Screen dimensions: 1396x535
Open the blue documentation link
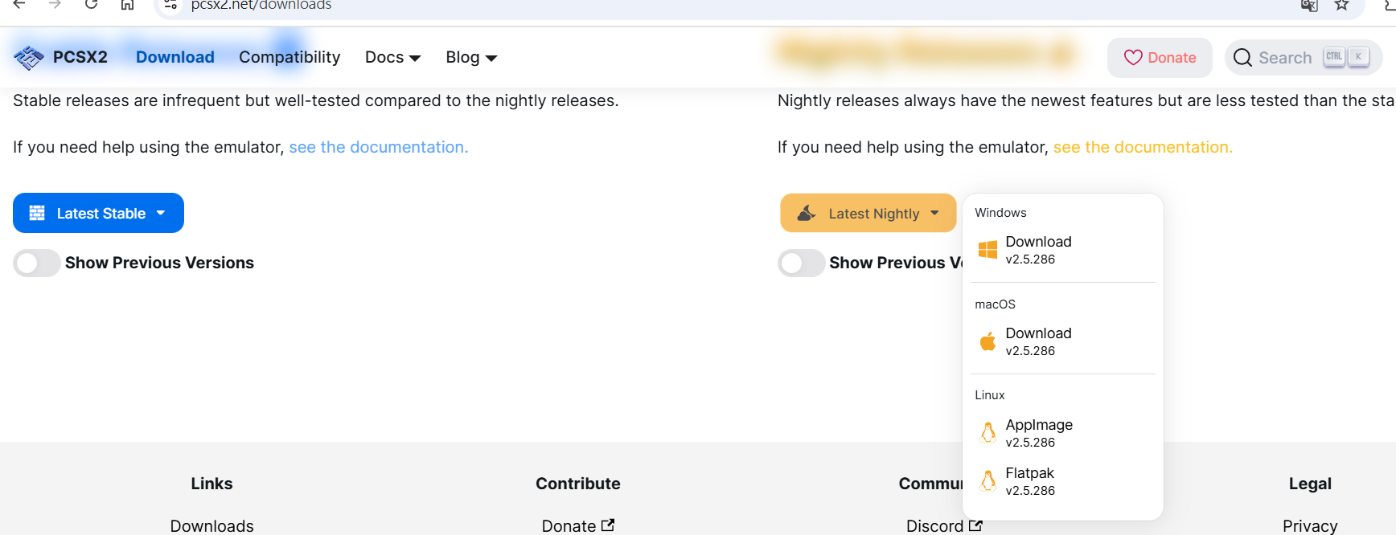378,147
